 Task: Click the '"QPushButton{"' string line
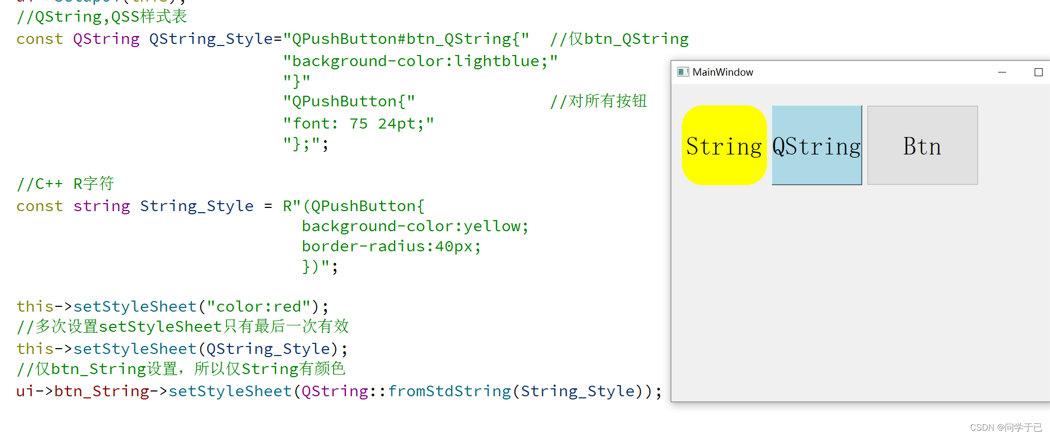click(x=349, y=101)
